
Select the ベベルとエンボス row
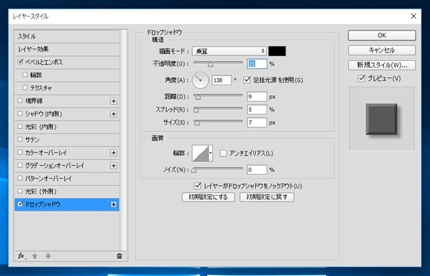point(67,62)
